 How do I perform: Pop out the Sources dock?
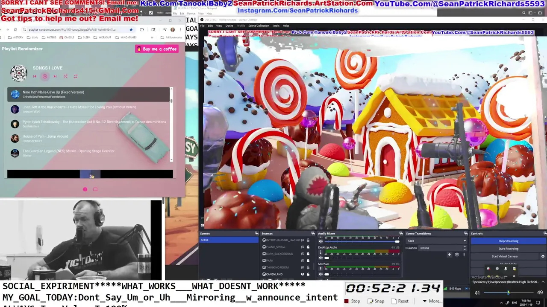313,233
